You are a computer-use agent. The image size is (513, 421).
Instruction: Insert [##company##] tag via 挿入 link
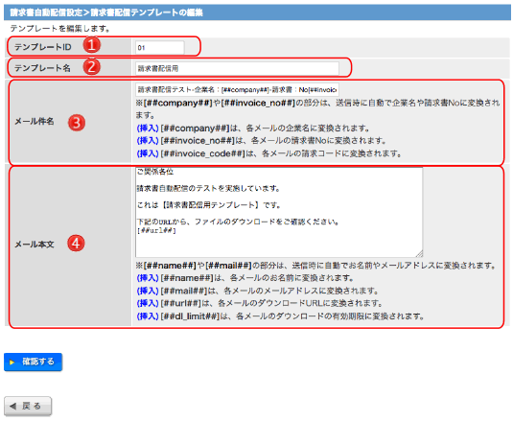click(148, 128)
